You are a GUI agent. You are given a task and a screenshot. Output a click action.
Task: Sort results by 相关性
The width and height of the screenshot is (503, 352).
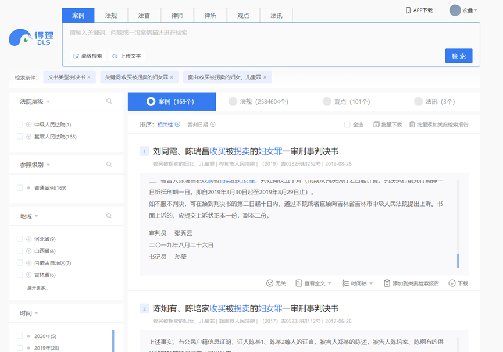point(169,125)
